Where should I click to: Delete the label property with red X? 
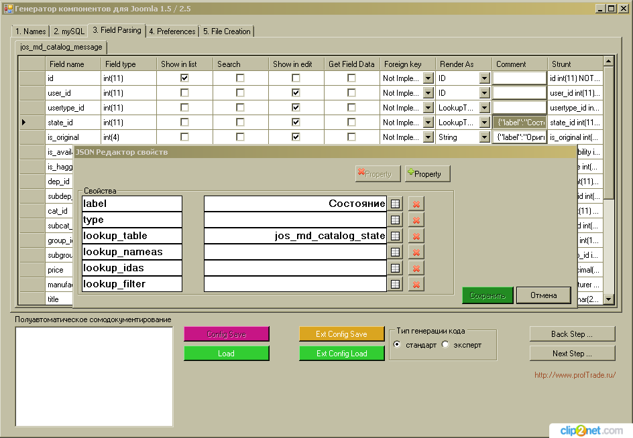pos(416,204)
